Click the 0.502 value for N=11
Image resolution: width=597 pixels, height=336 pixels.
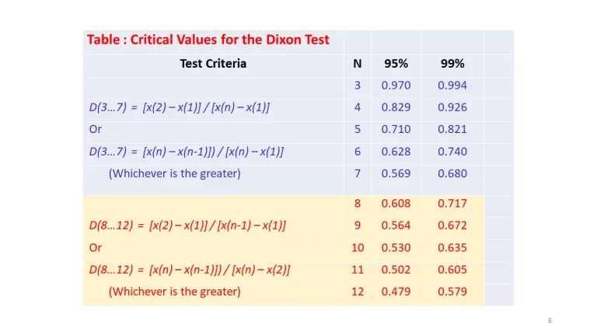pyautogui.click(x=396, y=270)
